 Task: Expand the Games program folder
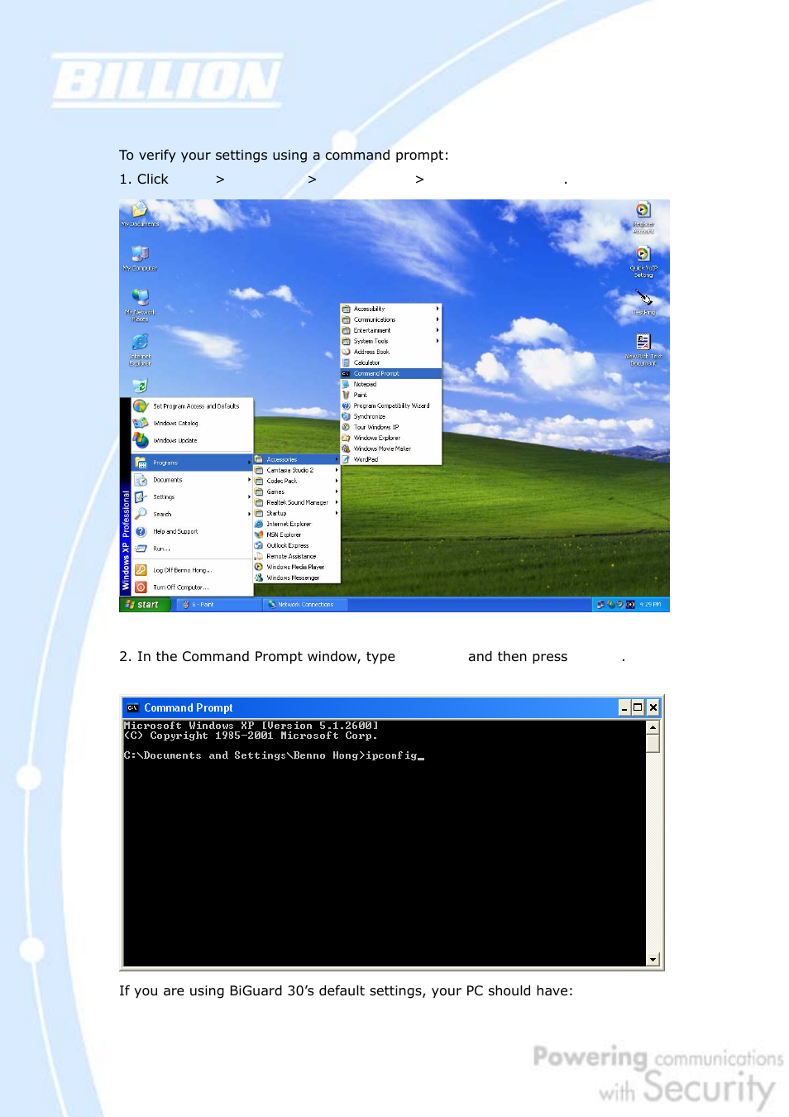tap(275, 491)
